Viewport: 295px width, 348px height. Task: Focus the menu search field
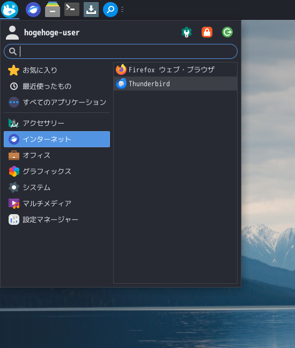point(121,51)
